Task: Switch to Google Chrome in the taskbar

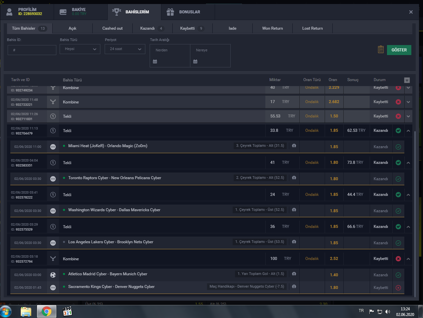Action: click(x=47, y=312)
